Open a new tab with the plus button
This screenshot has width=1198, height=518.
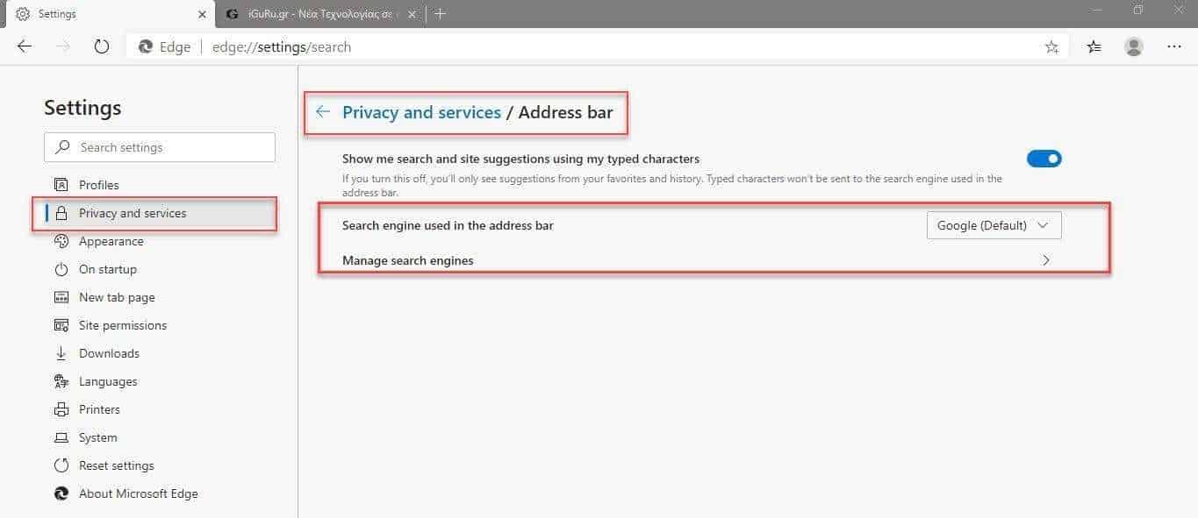(x=441, y=14)
